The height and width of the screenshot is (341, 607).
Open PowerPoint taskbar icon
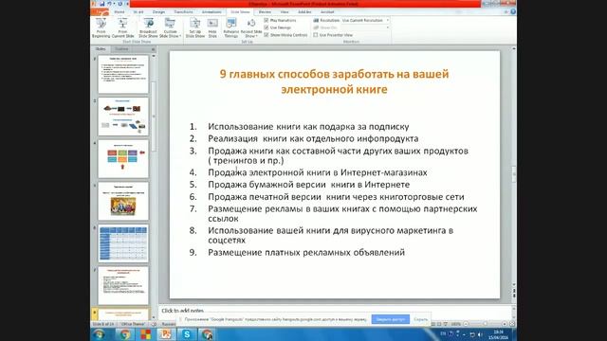[166, 334]
